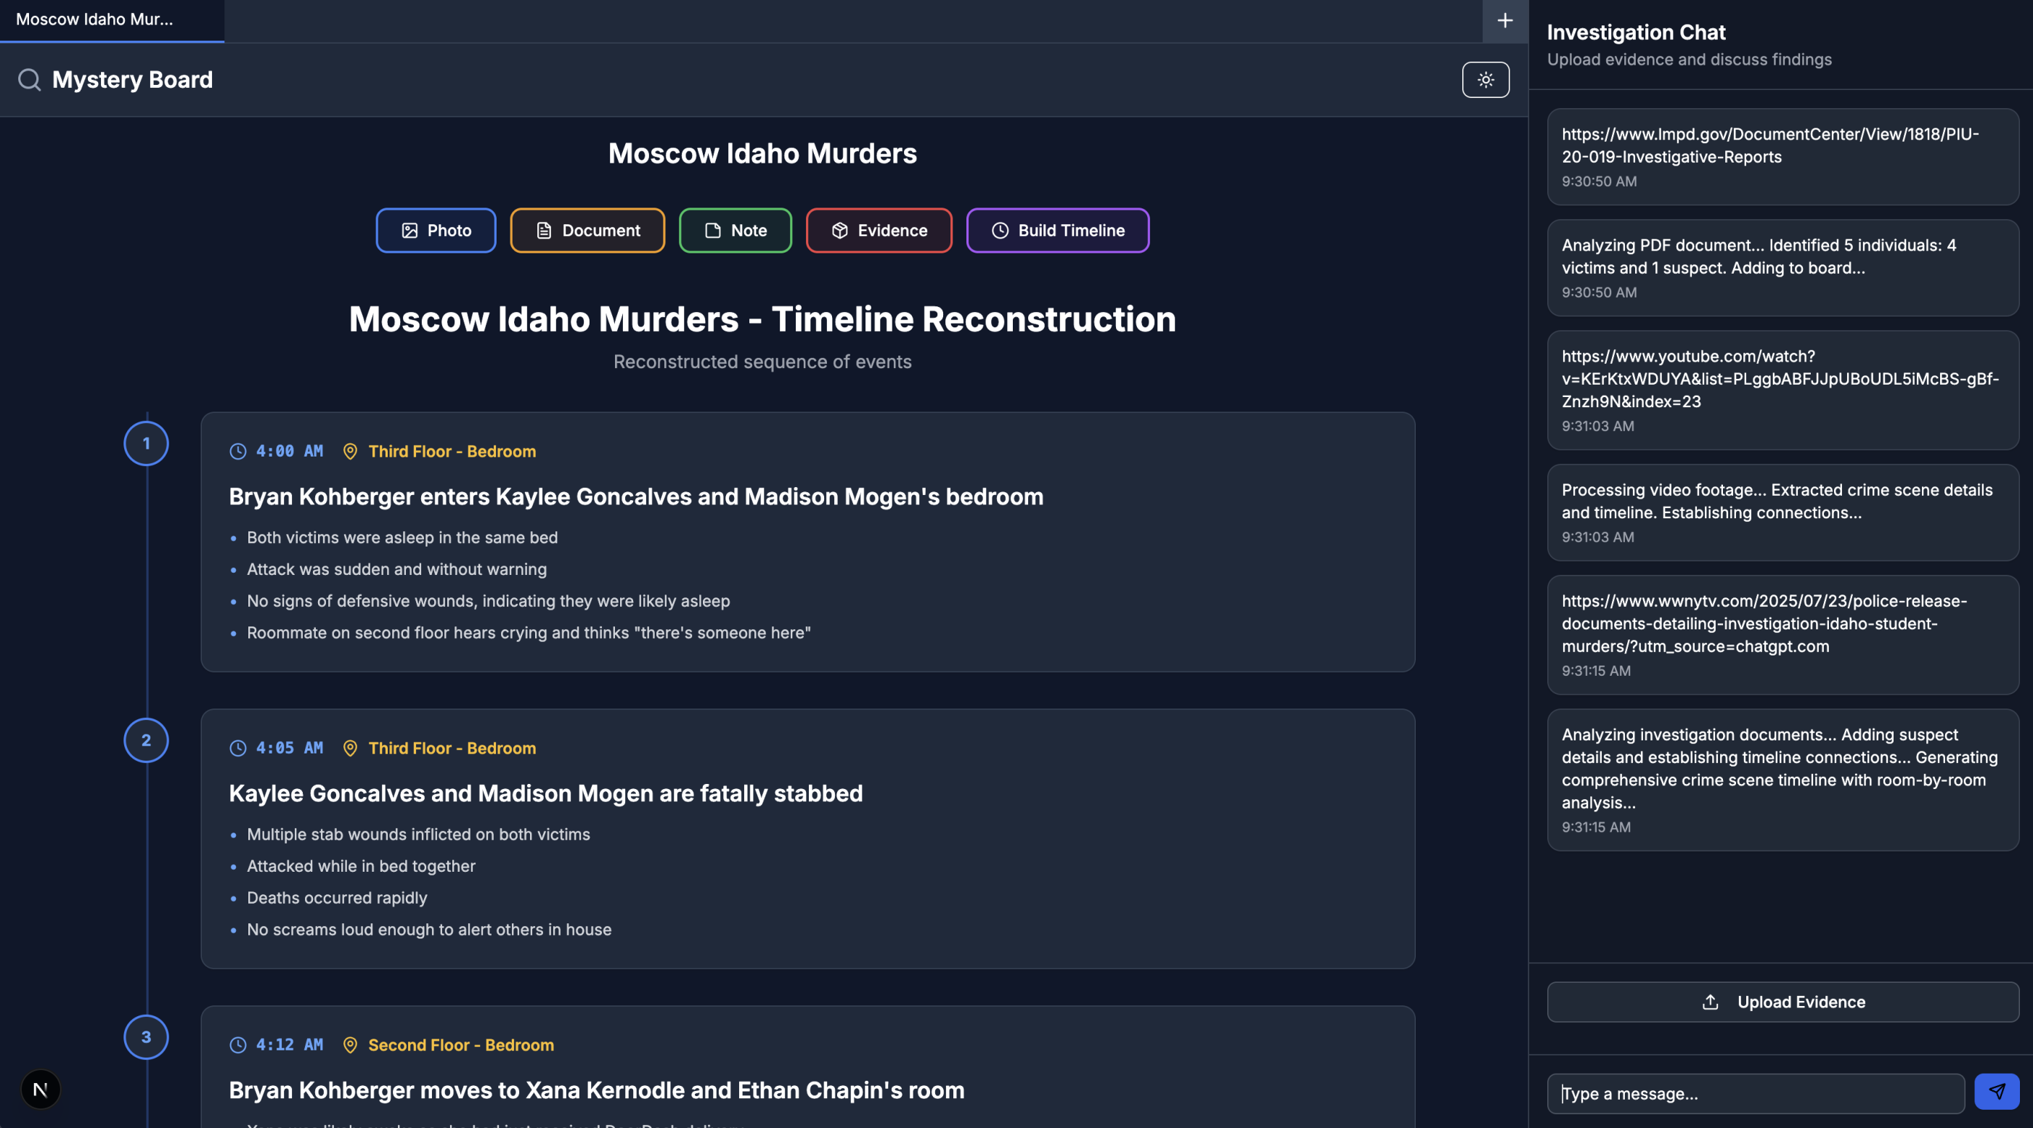Click the search magnifier icon beside Mystery Board
2033x1128 pixels.
[29, 80]
